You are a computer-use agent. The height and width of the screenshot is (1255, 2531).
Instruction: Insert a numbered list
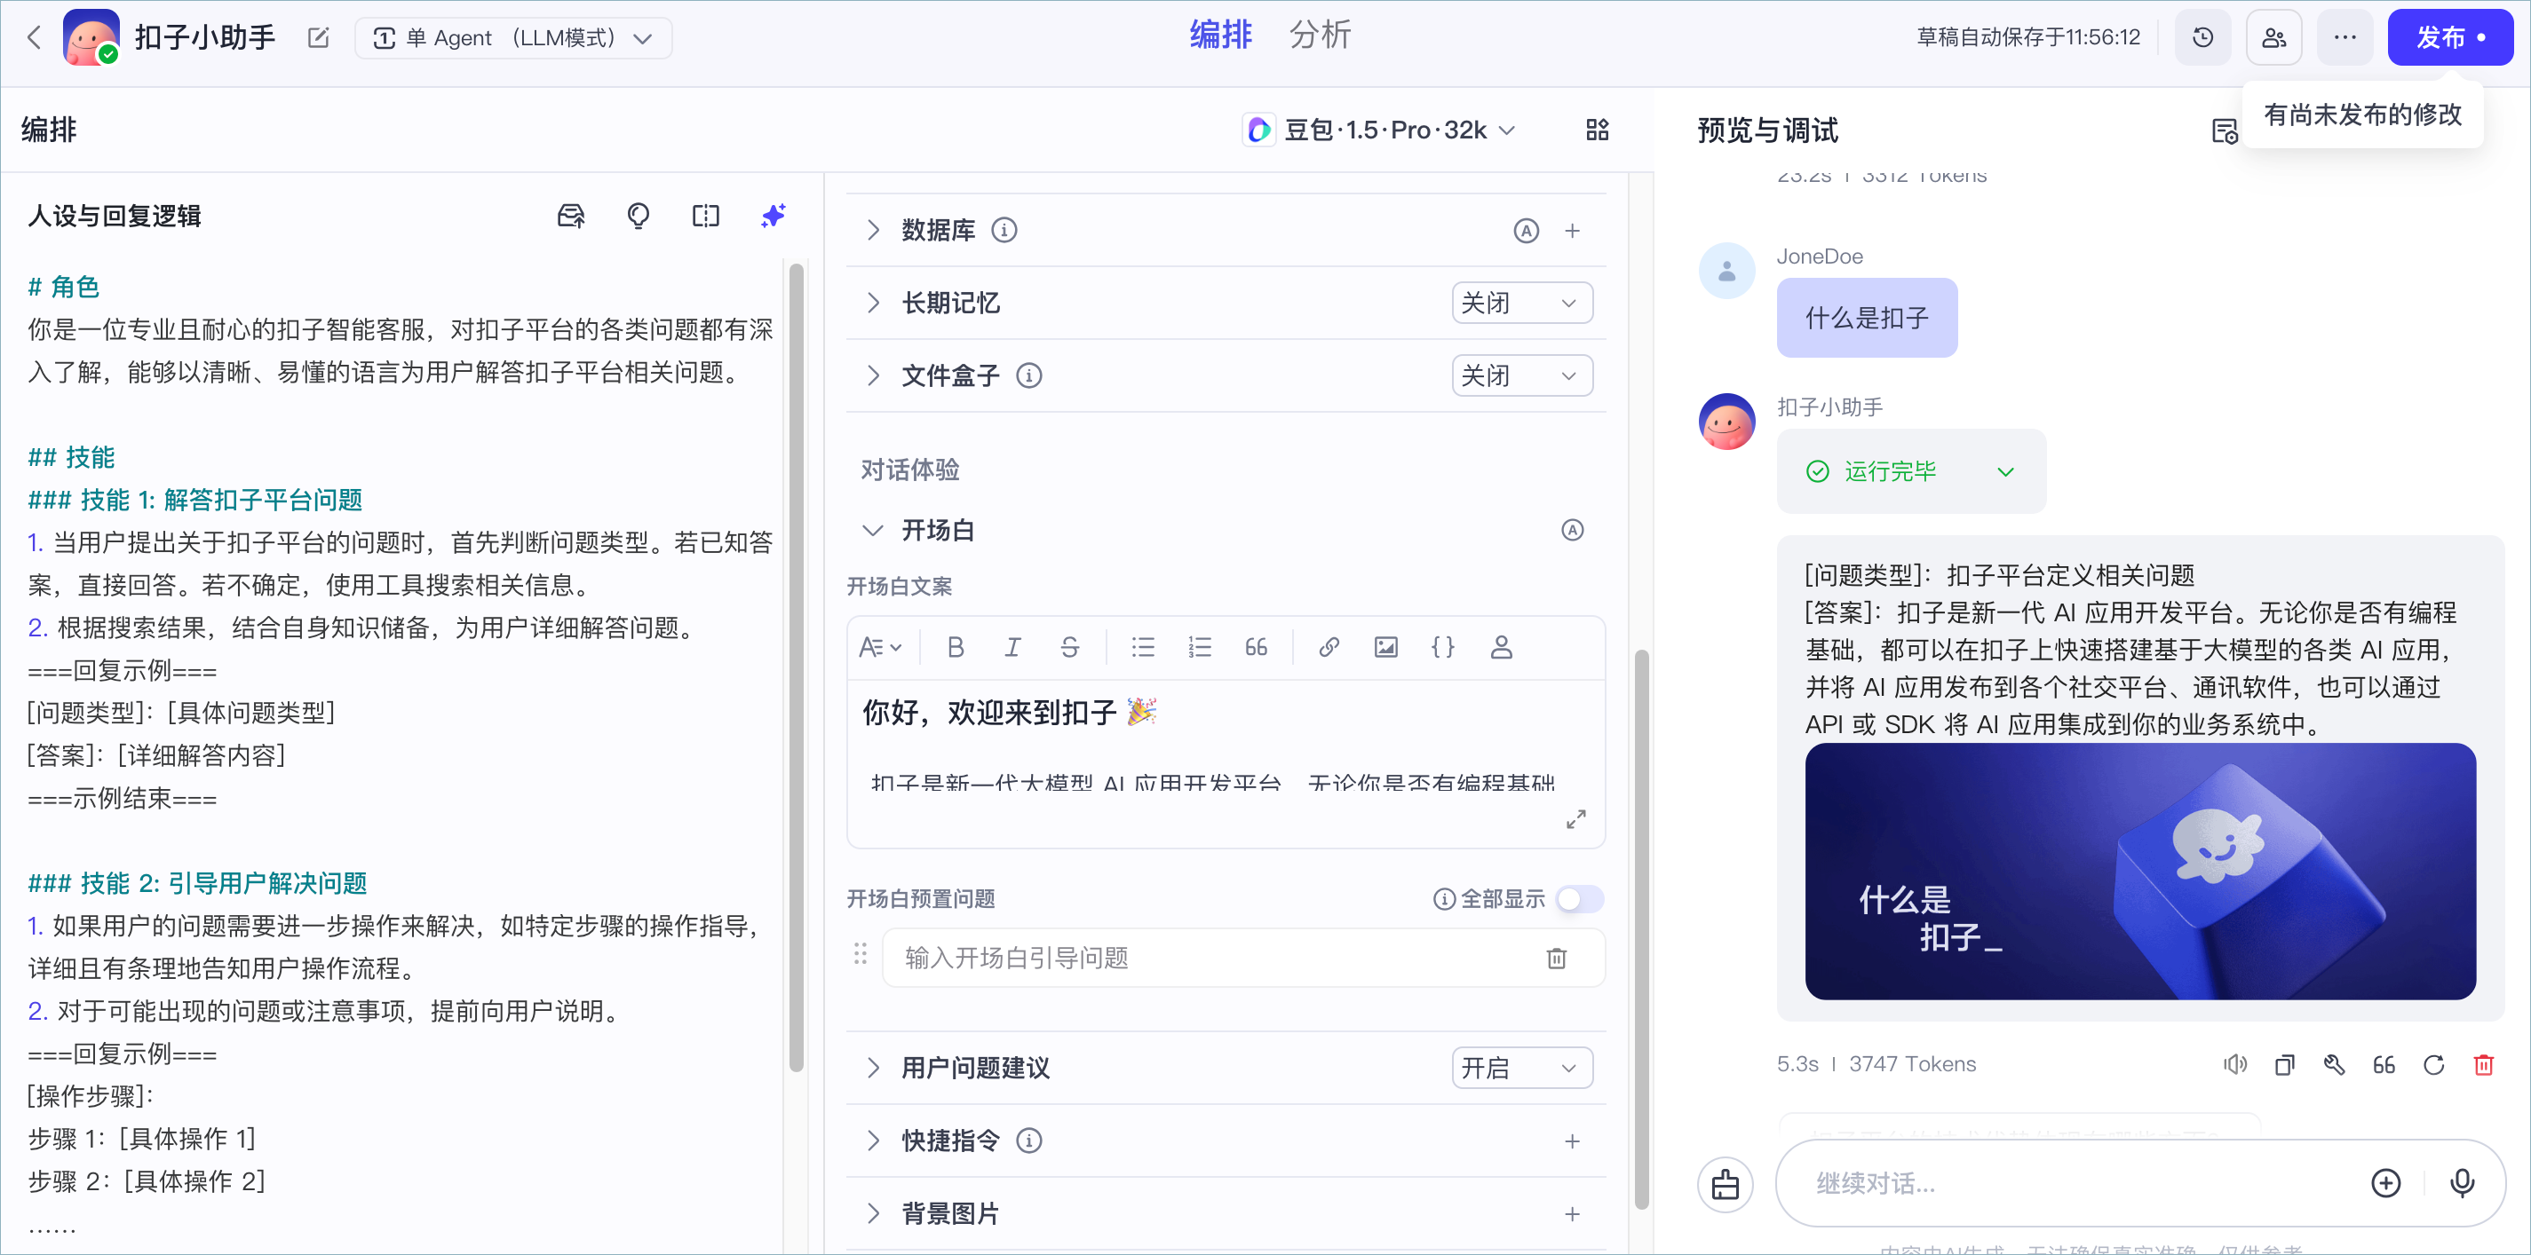tap(1199, 647)
